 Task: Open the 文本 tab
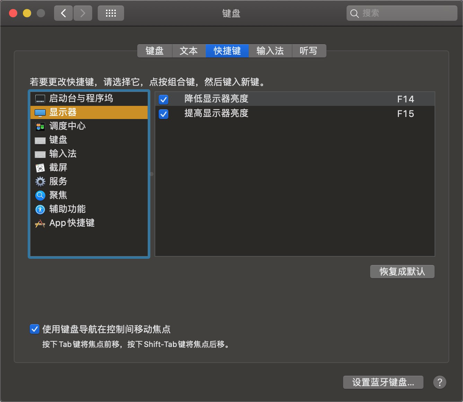coord(189,51)
